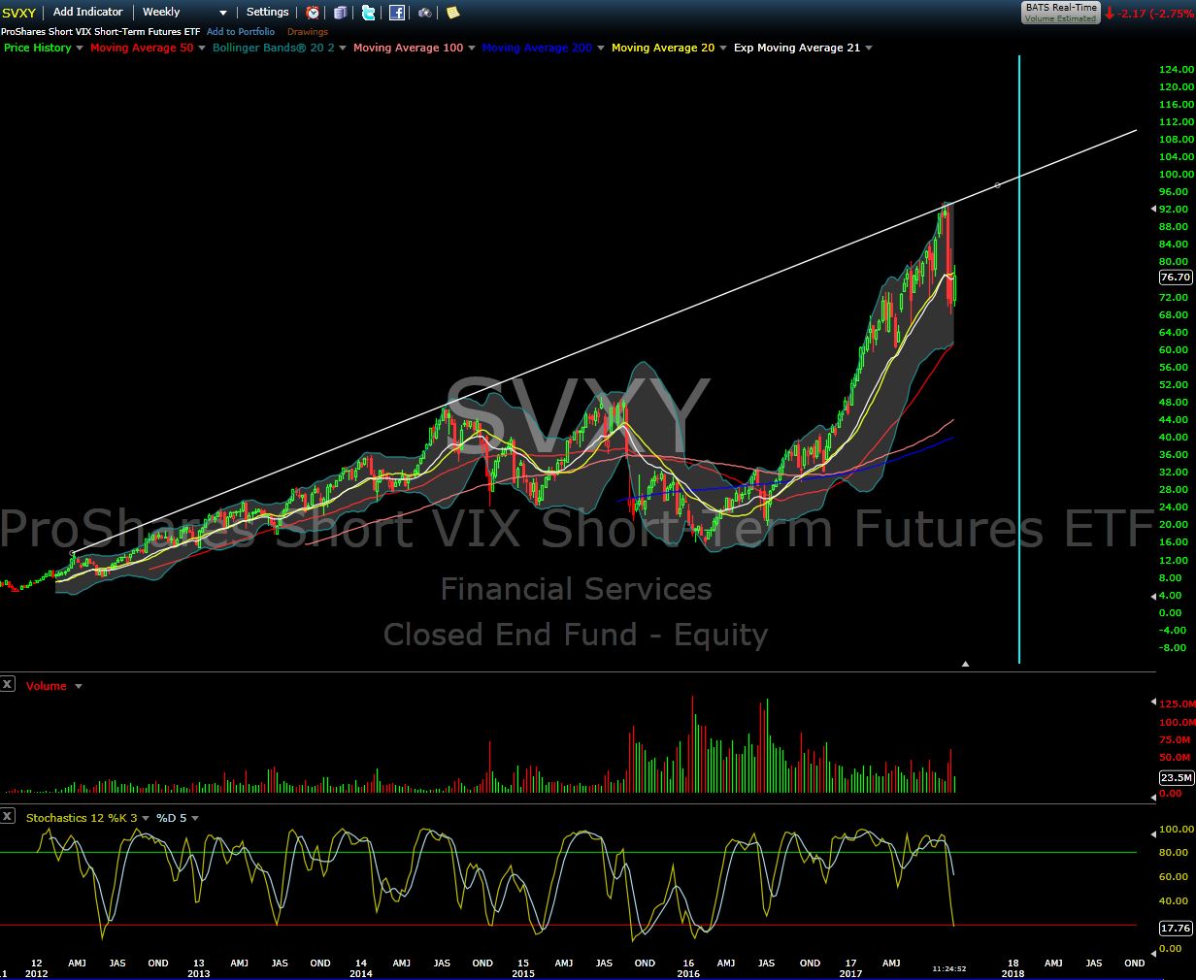Expand Bollinger Bands 20 2 dropdown

coord(343,48)
